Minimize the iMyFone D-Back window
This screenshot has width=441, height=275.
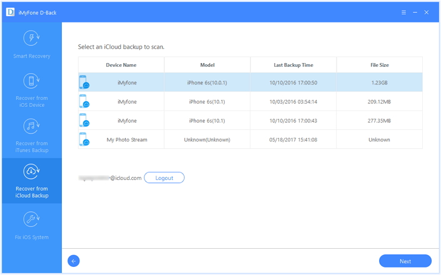[415, 12]
